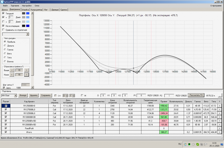Click the left panel scrollbar down arrow
224x148 pixels.
32,87
